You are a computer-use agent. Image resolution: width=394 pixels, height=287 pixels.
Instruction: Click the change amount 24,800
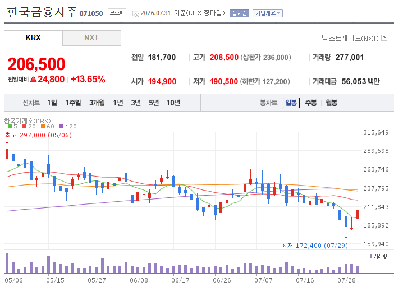click(51, 79)
